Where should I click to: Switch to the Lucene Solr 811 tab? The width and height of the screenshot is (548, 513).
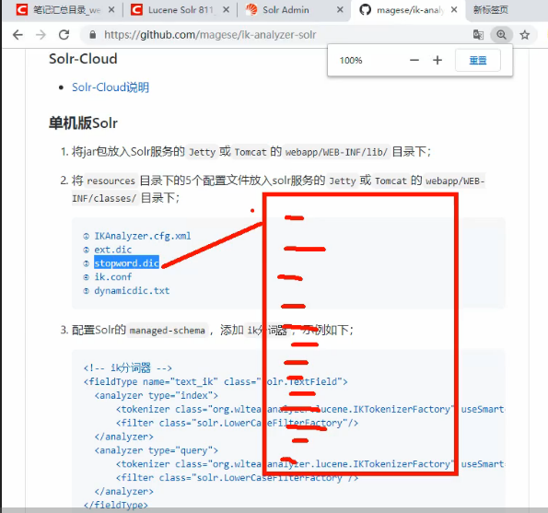click(x=180, y=10)
